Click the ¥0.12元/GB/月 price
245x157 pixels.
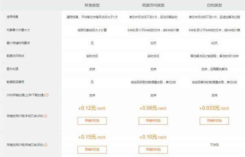(x=92, y=108)
